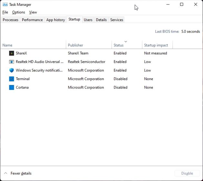
Task: Click the Disable button
Action: 187,173
